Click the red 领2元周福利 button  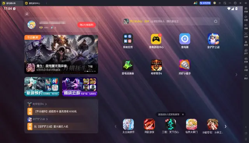(x=86, y=25)
